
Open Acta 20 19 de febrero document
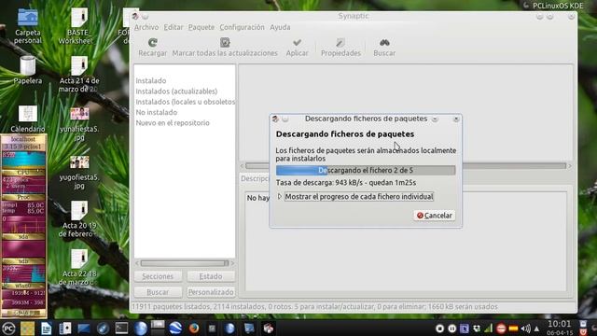click(x=79, y=219)
